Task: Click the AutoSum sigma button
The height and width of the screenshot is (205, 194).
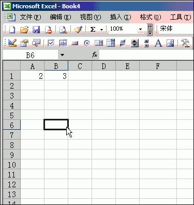Action: pyautogui.click(x=93, y=30)
